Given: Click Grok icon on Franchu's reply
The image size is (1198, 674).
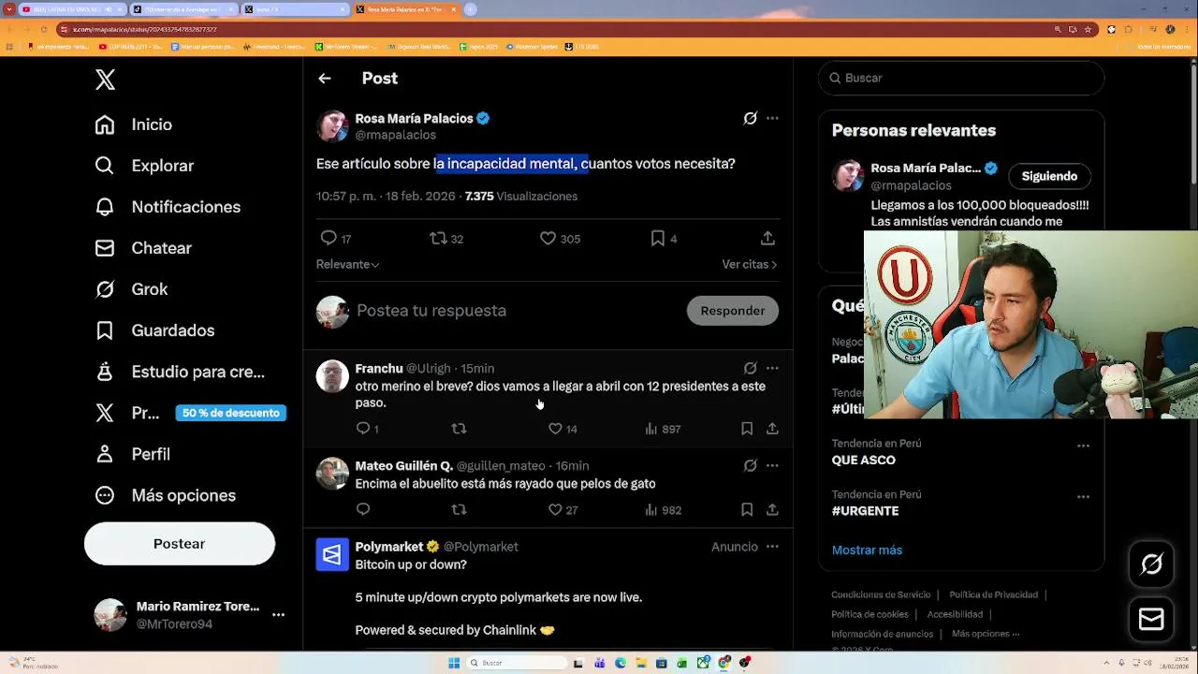Looking at the screenshot, I should 750,369.
